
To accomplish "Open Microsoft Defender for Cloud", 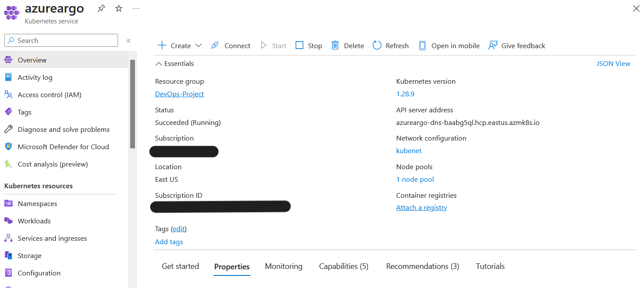I will (x=63, y=147).
